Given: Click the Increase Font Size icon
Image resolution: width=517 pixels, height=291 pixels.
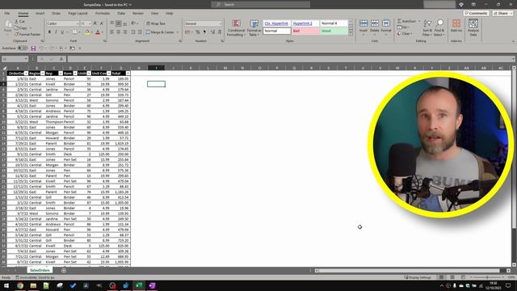Looking at the screenshot, I should [x=95, y=23].
